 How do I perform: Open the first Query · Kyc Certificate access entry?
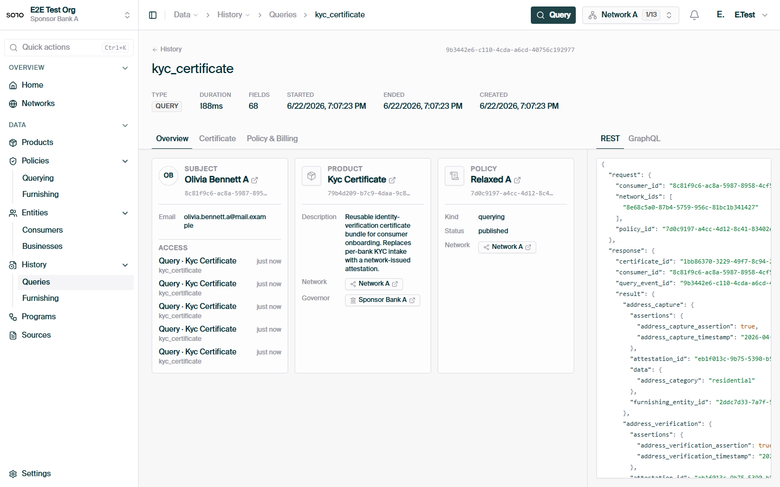pyautogui.click(x=220, y=266)
